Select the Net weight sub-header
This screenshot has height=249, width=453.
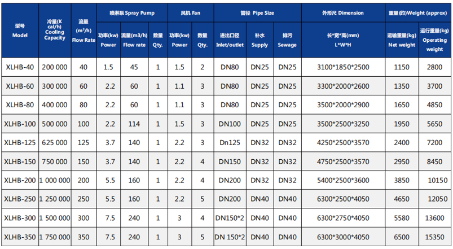402,40
